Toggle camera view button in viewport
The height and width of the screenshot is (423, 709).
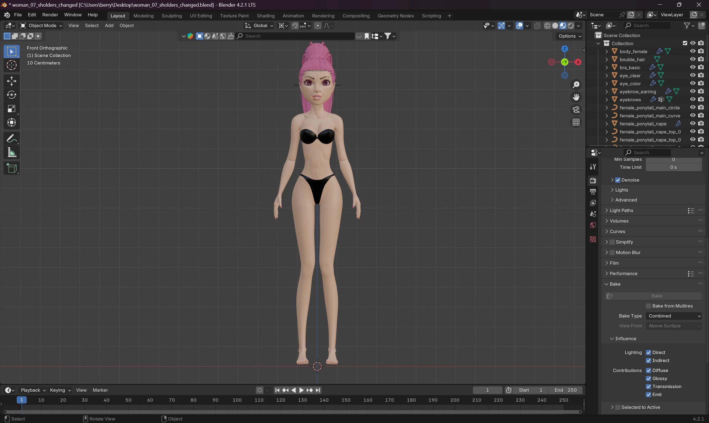coord(576,110)
